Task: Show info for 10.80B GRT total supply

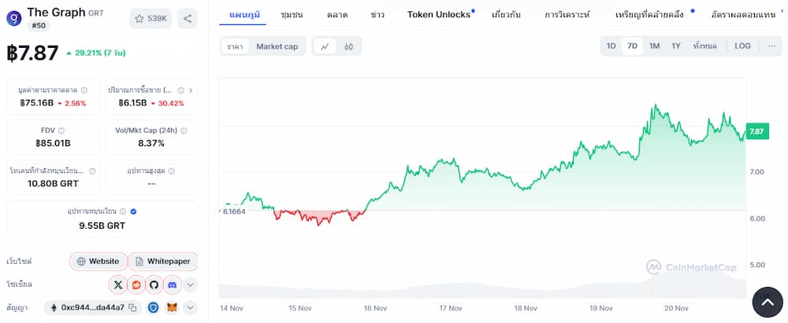Action: pos(92,171)
